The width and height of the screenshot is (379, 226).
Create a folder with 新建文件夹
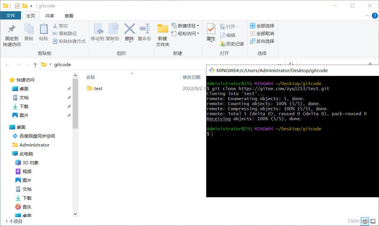163,35
